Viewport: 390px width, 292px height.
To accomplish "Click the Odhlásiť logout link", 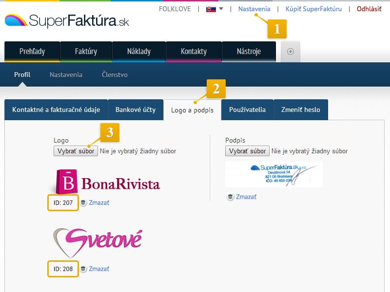I will click(x=369, y=9).
